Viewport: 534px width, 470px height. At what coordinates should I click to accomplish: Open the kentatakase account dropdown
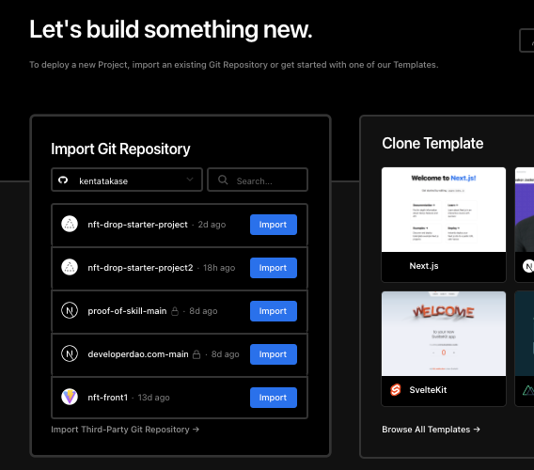coord(127,180)
